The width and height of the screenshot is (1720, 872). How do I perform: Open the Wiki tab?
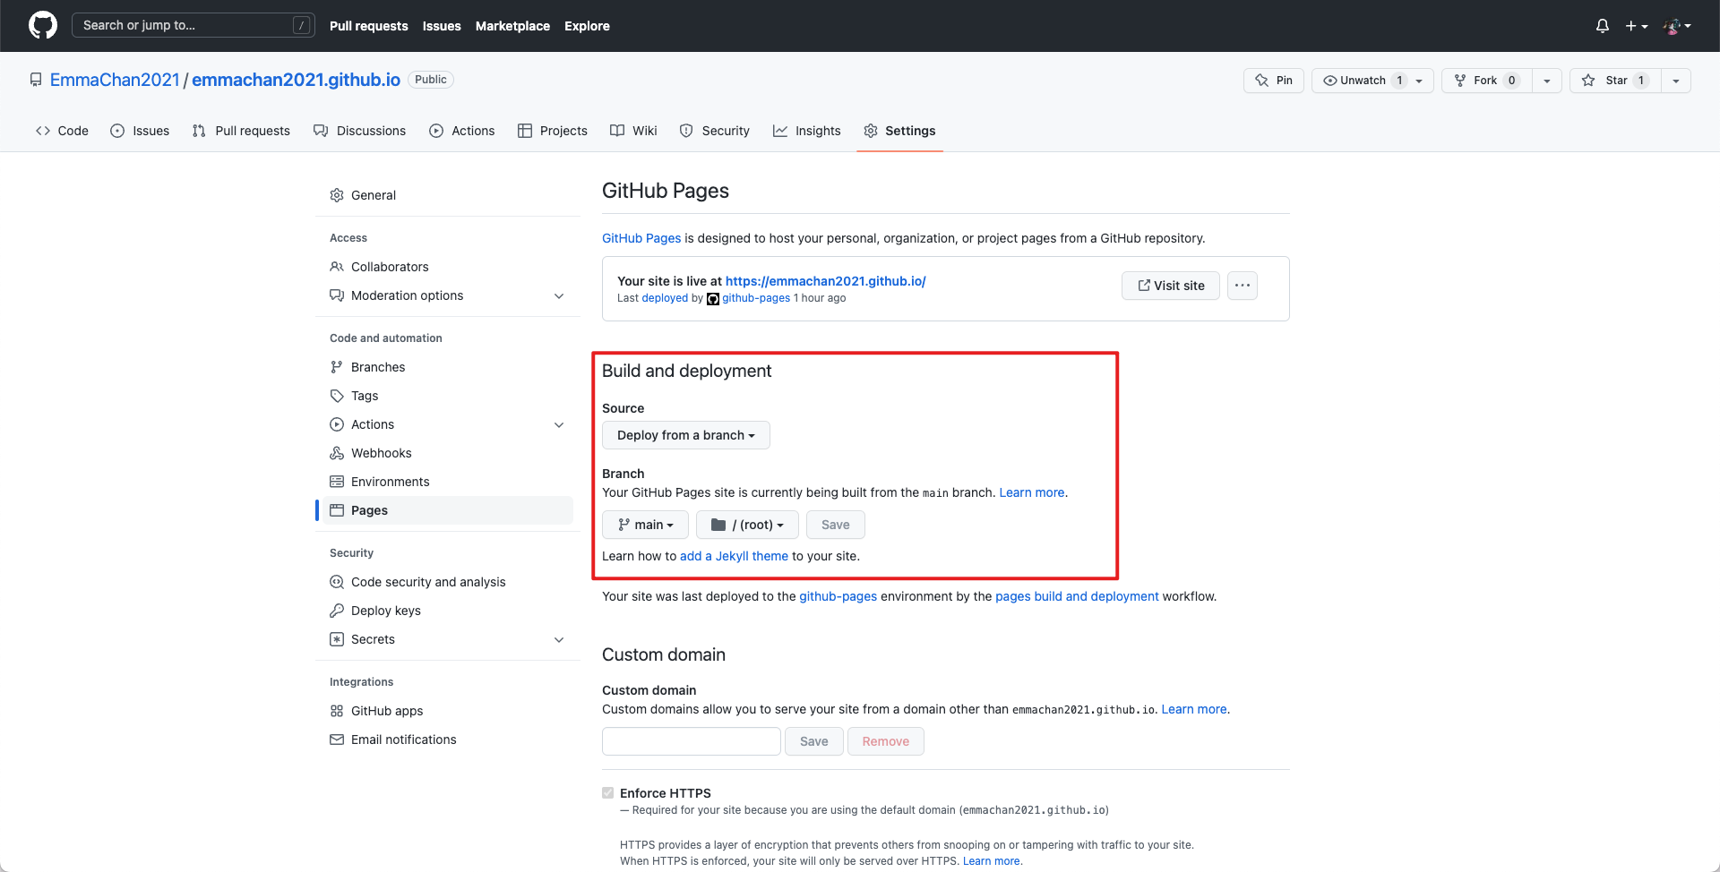click(x=633, y=131)
